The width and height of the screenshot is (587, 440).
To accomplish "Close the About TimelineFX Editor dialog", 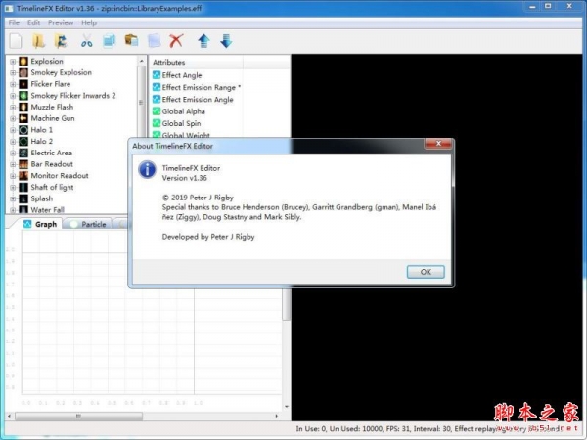I will click(438, 144).
